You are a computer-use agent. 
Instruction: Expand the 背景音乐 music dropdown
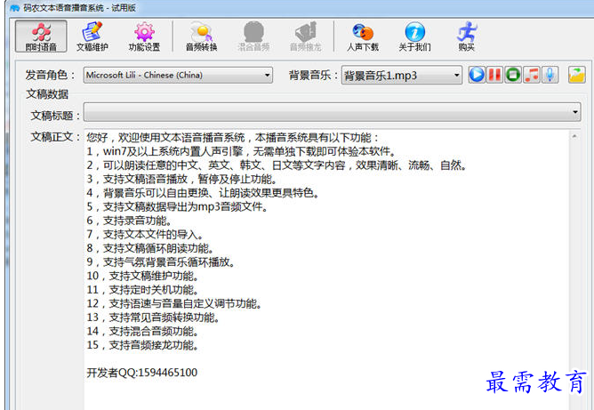point(456,75)
